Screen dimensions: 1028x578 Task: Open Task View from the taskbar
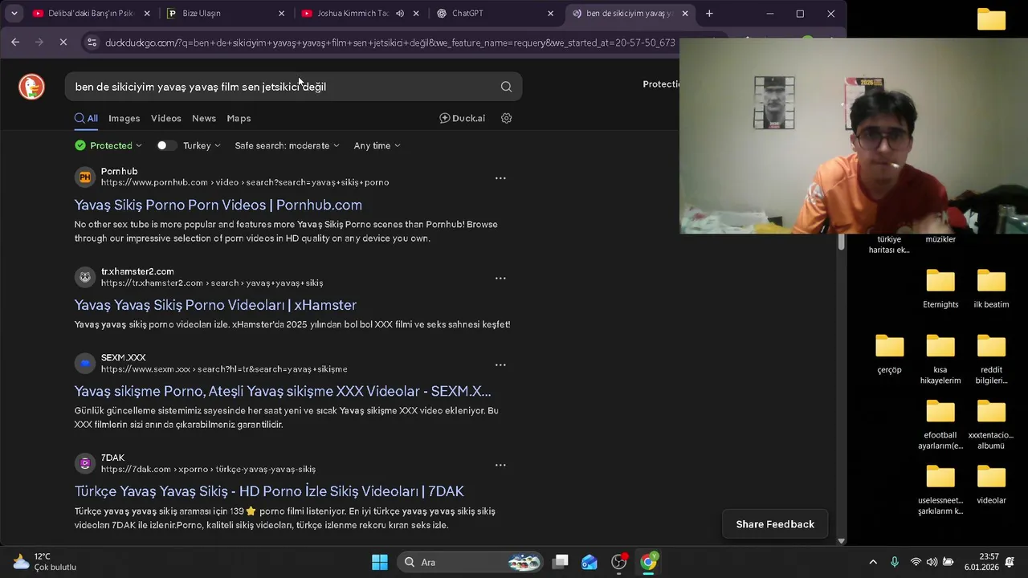[561, 562]
